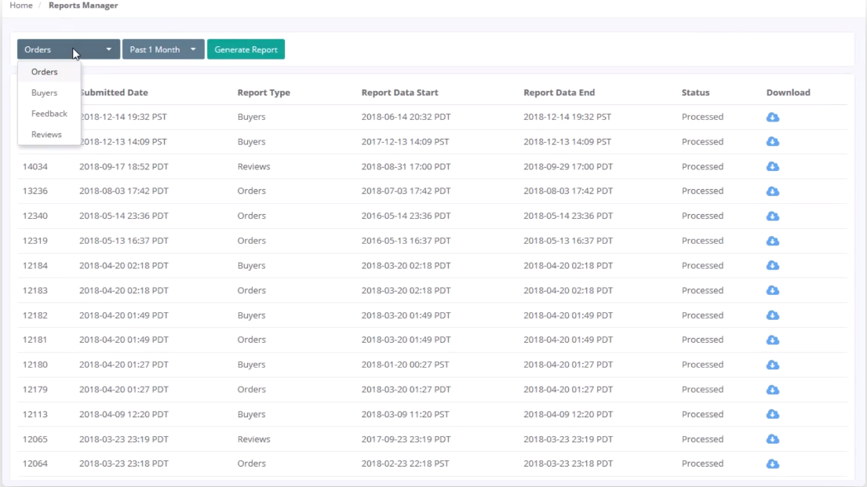Go to Home breadcrumb link
The image size is (867, 487).
(21, 5)
